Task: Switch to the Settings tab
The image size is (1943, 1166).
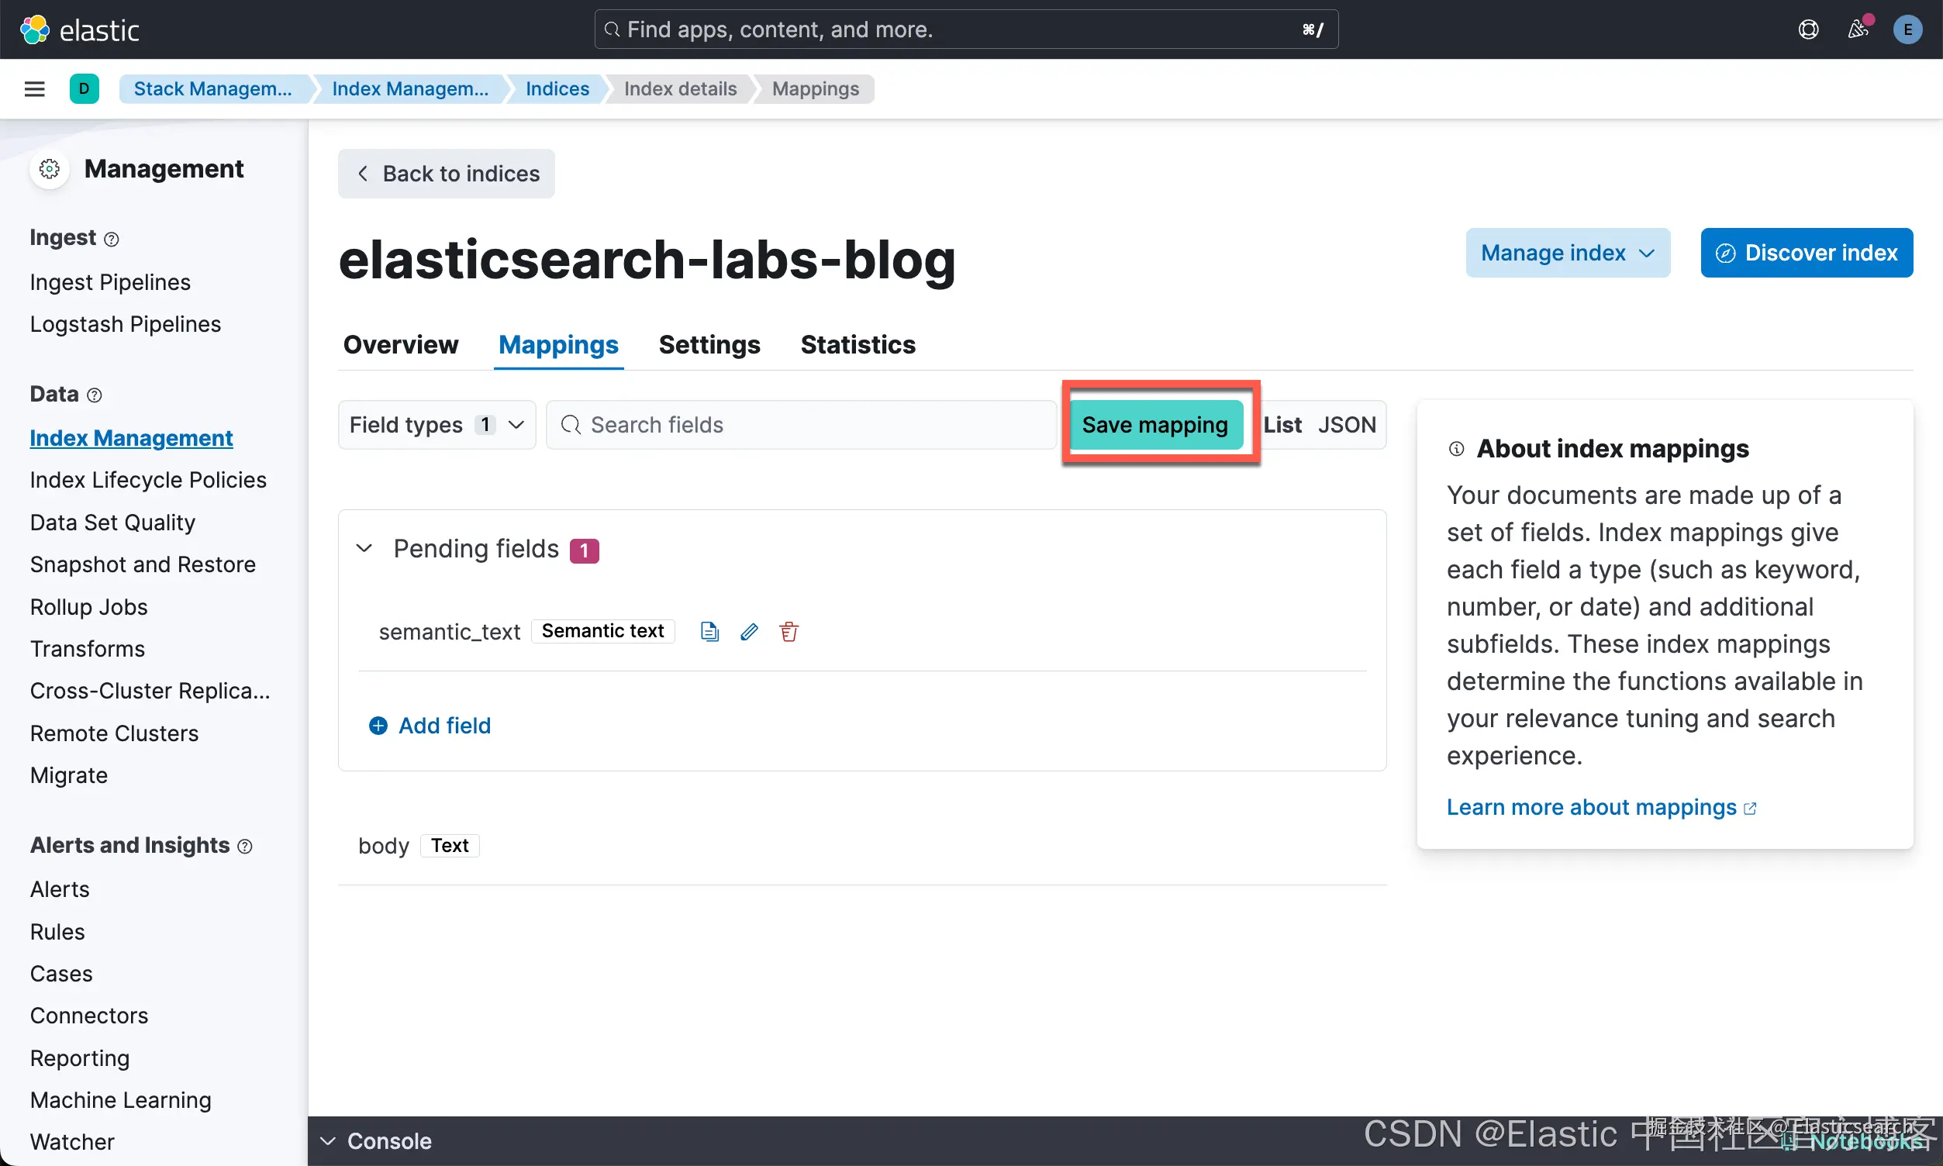Action: (709, 345)
